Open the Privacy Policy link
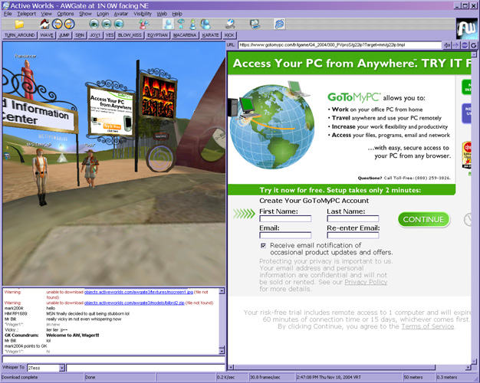This screenshot has width=480, height=383. (x=366, y=282)
